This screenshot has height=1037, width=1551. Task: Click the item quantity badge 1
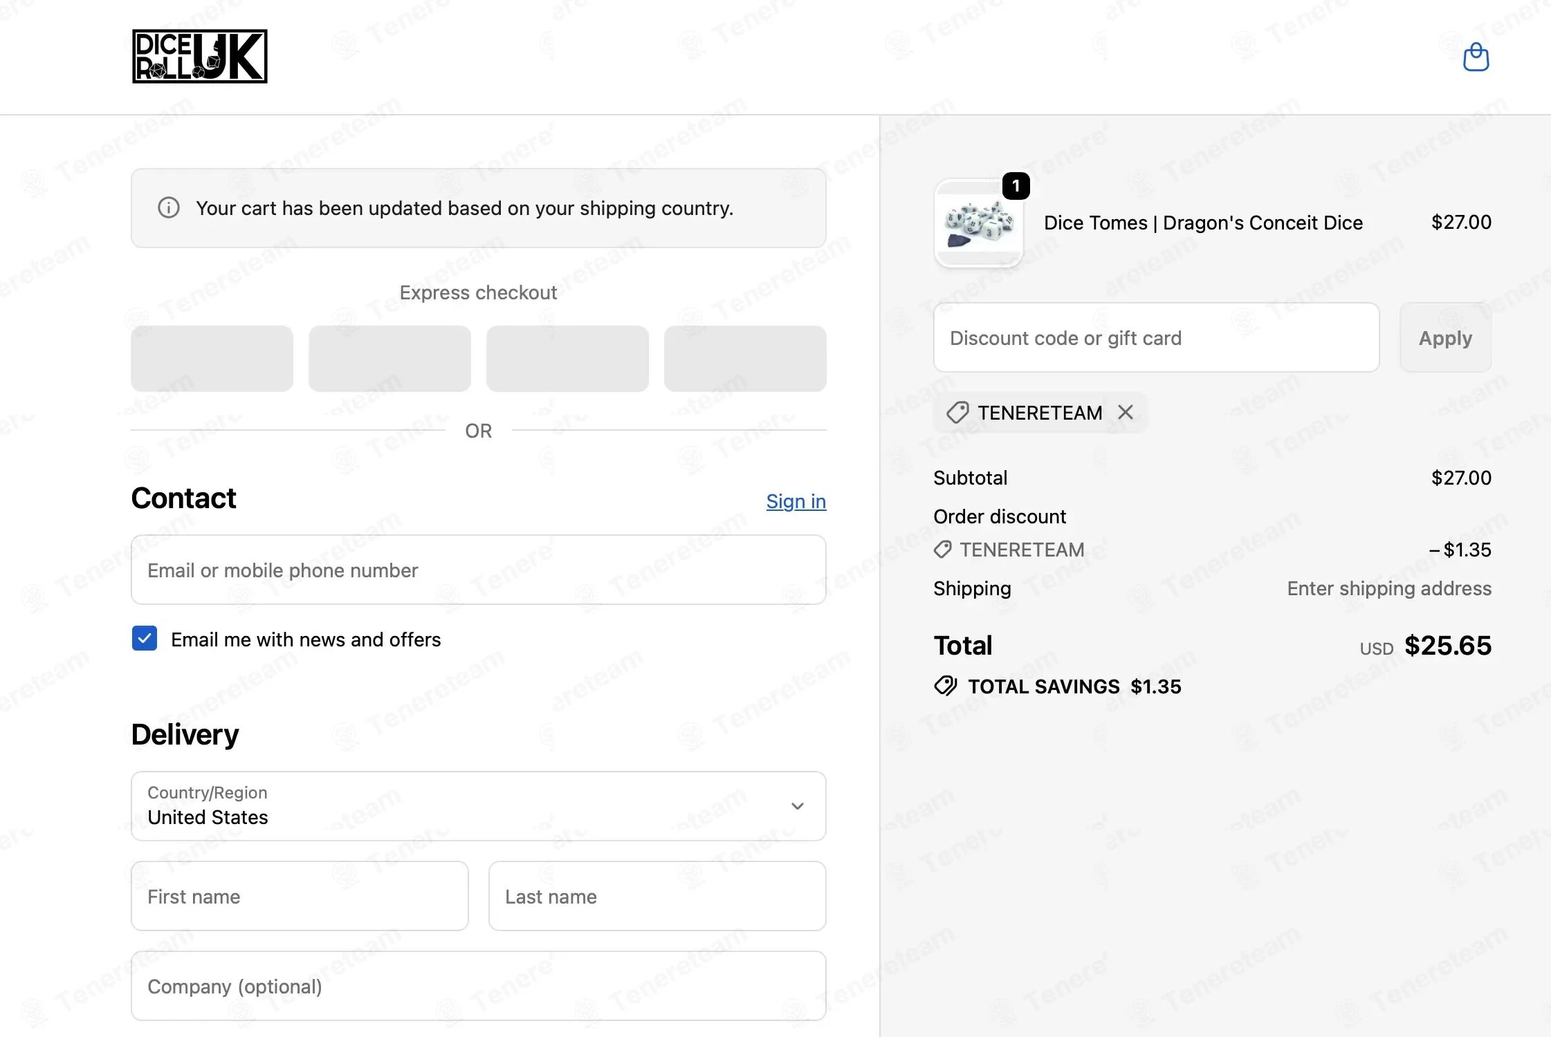[1016, 186]
